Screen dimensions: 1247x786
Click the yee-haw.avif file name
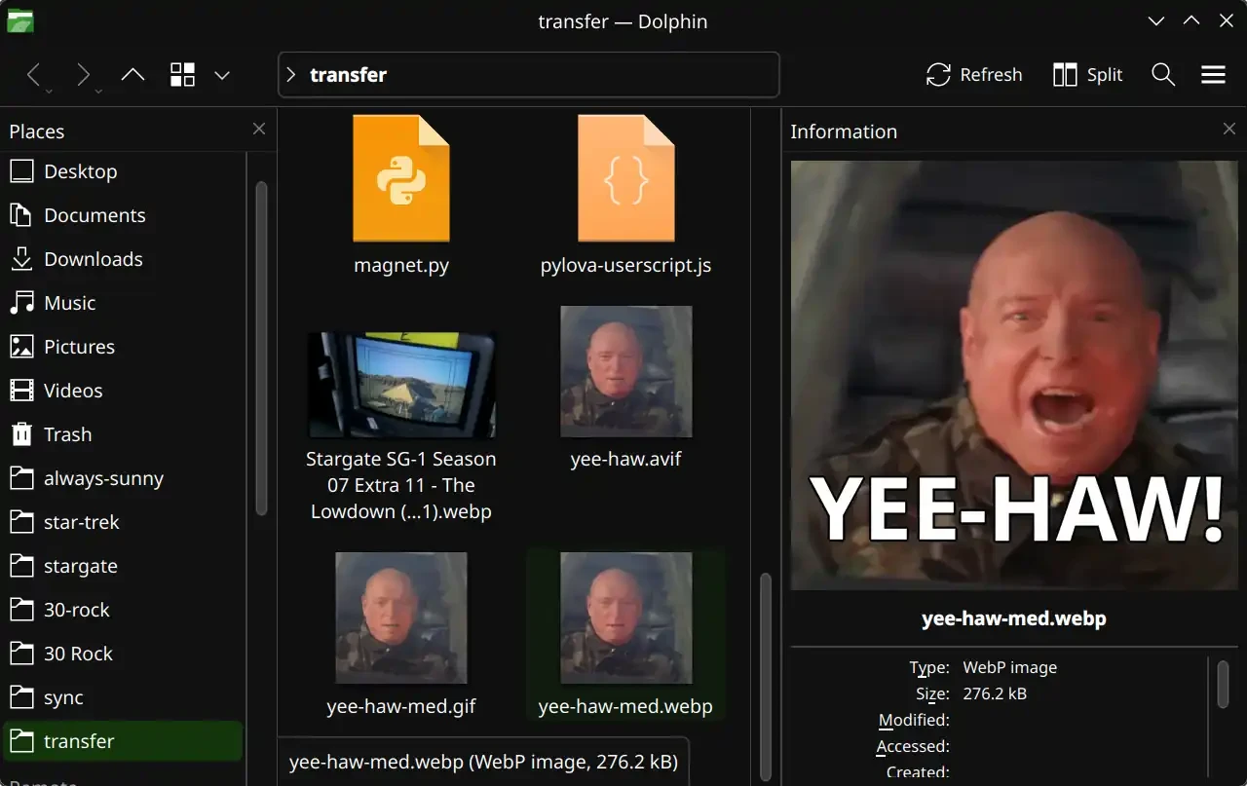(626, 459)
